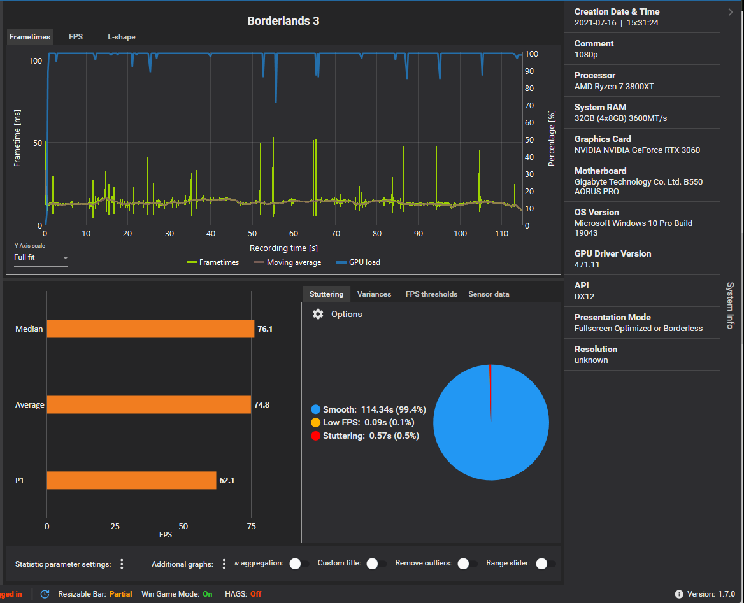The width and height of the screenshot is (744, 603).
Task: Click the Smooth blue legend dot
Action: (315, 409)
